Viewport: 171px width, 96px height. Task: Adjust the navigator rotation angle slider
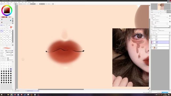click(x=158, y=13)
